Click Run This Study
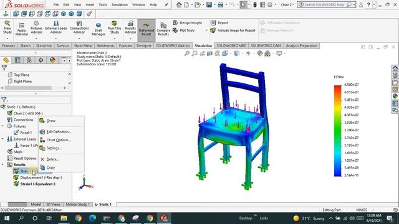This screenshot has height=224, width=399. tap(115, 27)
